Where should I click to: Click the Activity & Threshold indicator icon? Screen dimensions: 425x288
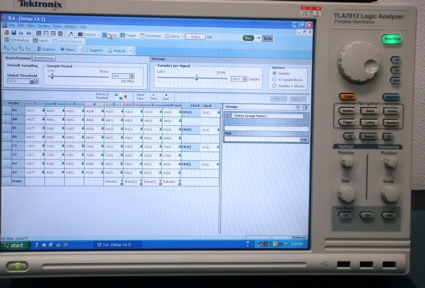[121, 97]
